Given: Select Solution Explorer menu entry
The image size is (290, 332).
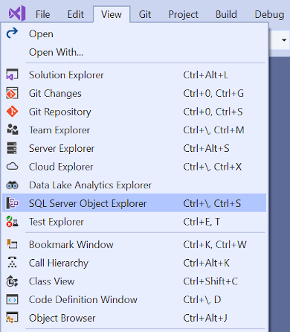Looking at the screenshot, I should click(134, 75).
